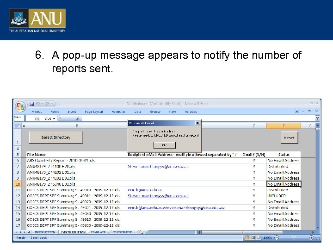
Task: Click the Reset button on the sheet
Action: [x=290, y=137]
